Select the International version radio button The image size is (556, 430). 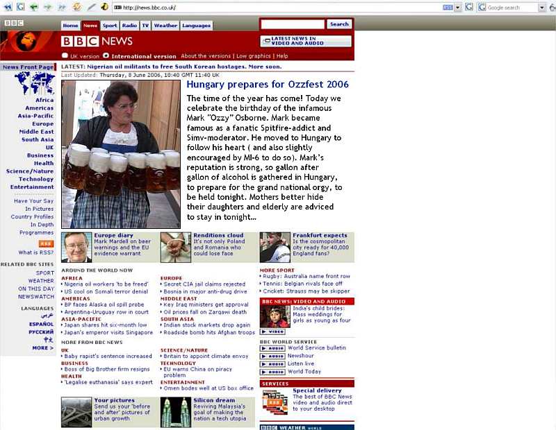(106, 55)
